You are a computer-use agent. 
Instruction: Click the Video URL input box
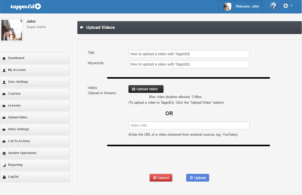[189, 125]
